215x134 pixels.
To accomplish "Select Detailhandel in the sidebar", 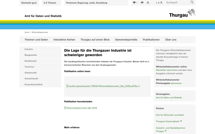I will (x=40, y=61).
